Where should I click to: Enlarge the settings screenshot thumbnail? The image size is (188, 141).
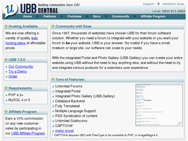[159, 105]
